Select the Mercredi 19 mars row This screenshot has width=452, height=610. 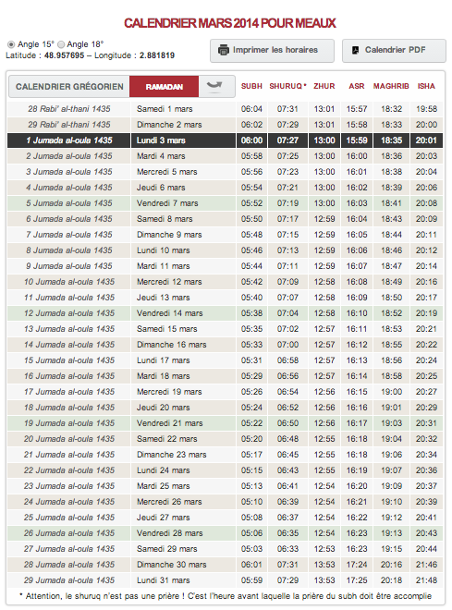[225, 392]
